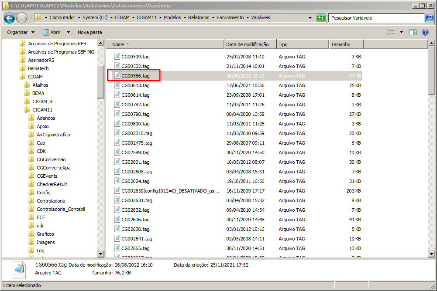437x291 pixels.
Task: Select the file icon of CG00566.tag
Action: [x=117, y=75]
